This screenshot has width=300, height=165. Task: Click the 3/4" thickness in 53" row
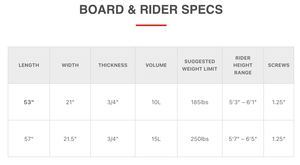click(x=113, y=102)
